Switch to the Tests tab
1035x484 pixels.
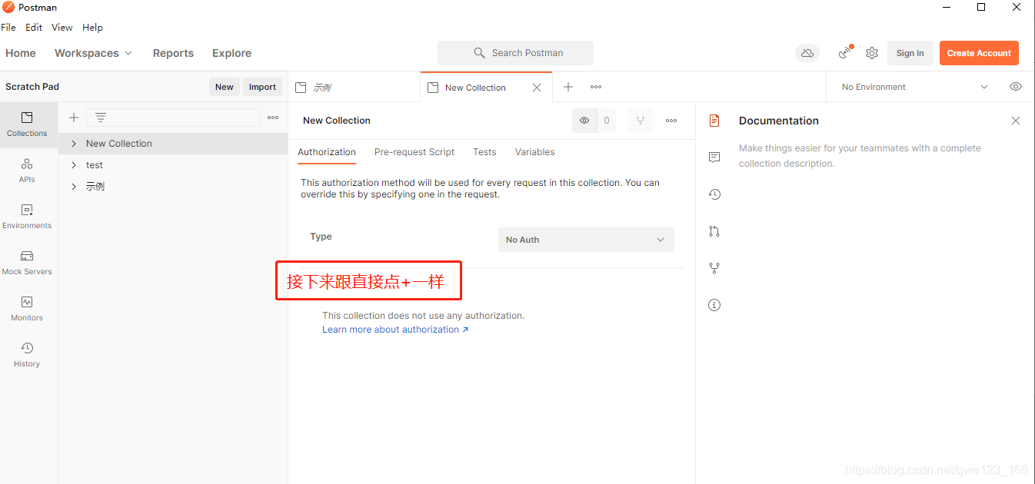(x=484, y=152)
